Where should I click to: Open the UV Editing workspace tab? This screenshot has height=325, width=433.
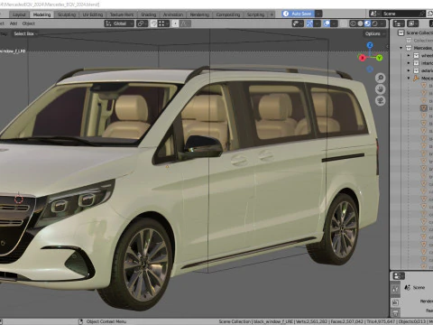point(93,14)
